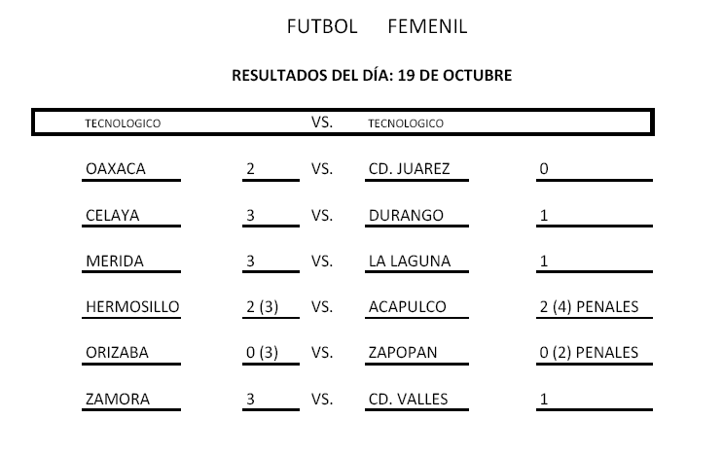Click the ACAPULCO team name
This screenshot has height=454, width=723.
coord(408,307)
